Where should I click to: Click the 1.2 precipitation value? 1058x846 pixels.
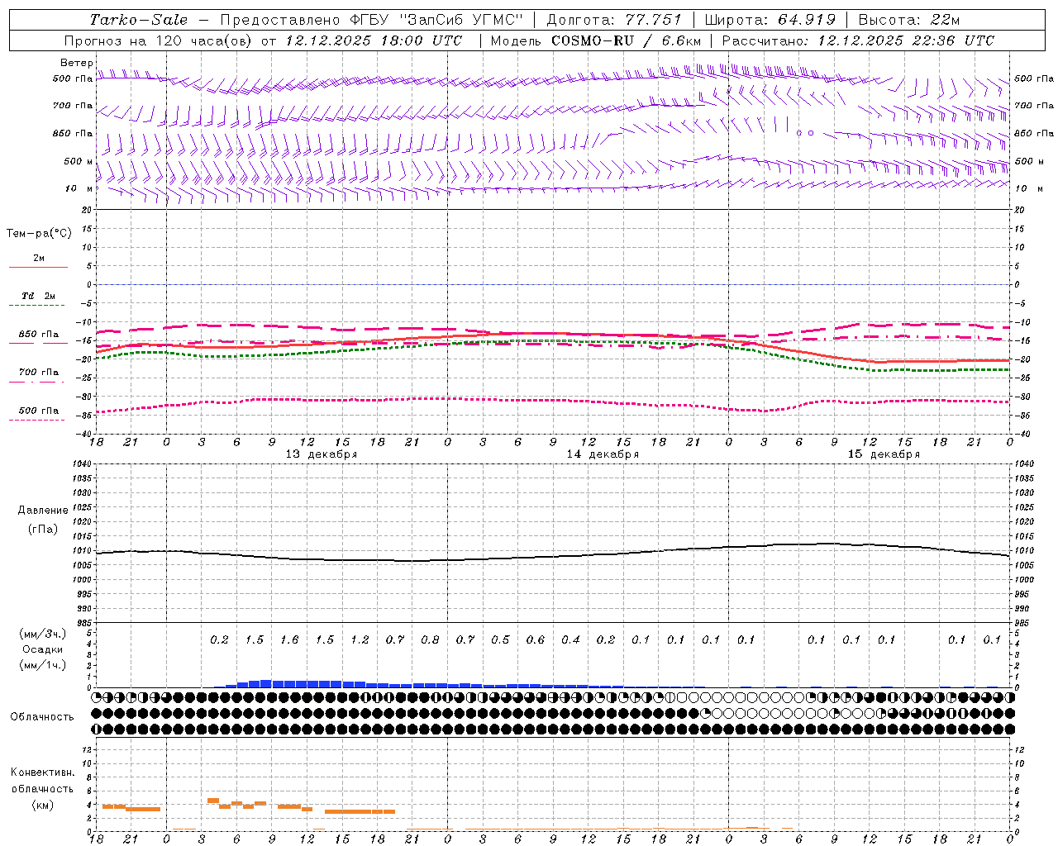[360, 639]
